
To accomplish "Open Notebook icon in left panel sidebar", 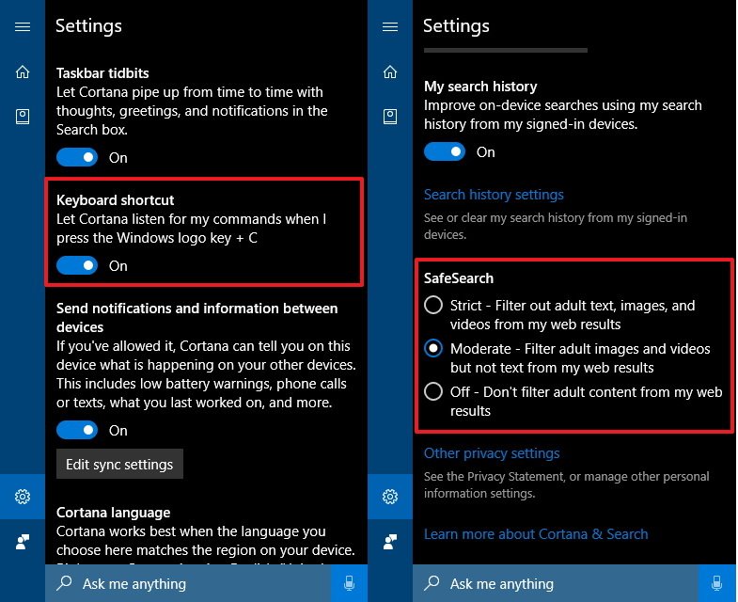I will pyautogui.click(x=23, y=116).
